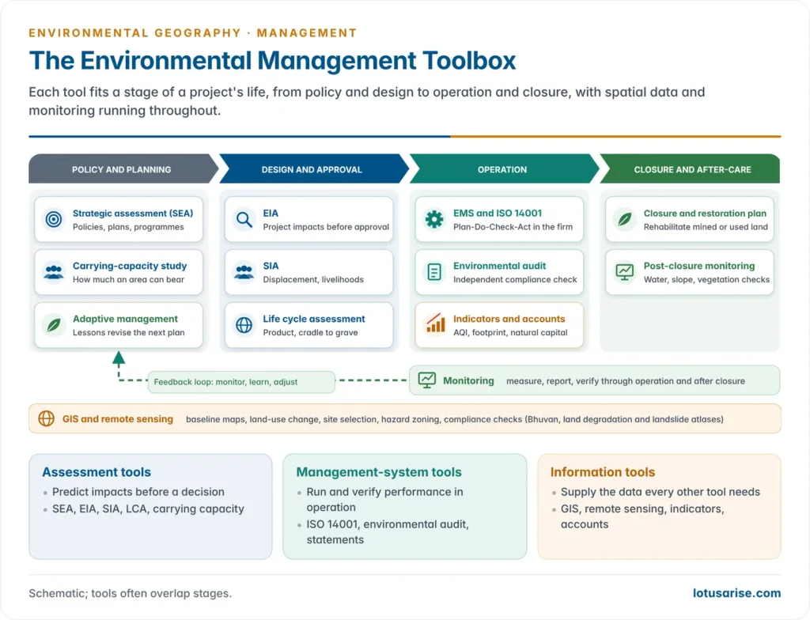Click 'Independent compliance check' text
The width and height of the screenshot is (810, 620).
(x=515, y=279)
